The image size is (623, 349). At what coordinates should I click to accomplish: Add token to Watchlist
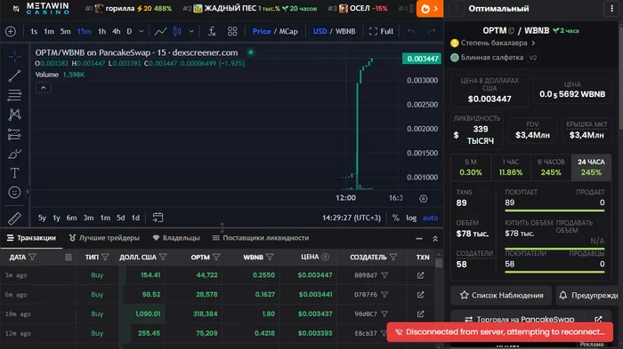[x=501, y=296]
